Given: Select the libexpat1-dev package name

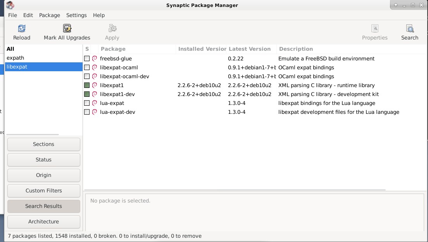Looking at the screenshot, I should [117, 94].
